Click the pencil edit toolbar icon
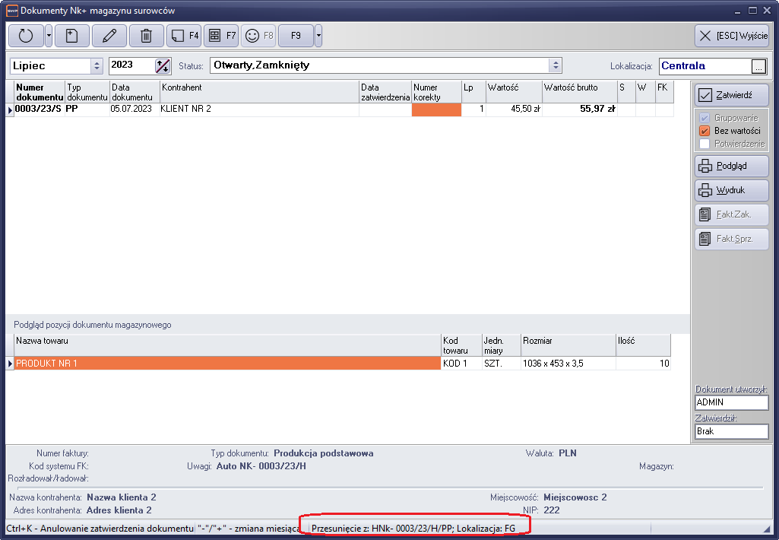Viewport: 779px width, 540px height. pyautogui.click(x=109, y=36)
